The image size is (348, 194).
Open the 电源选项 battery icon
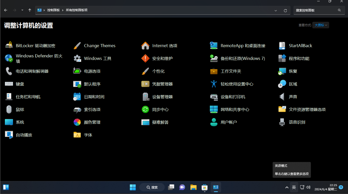[x=77, y=71]
